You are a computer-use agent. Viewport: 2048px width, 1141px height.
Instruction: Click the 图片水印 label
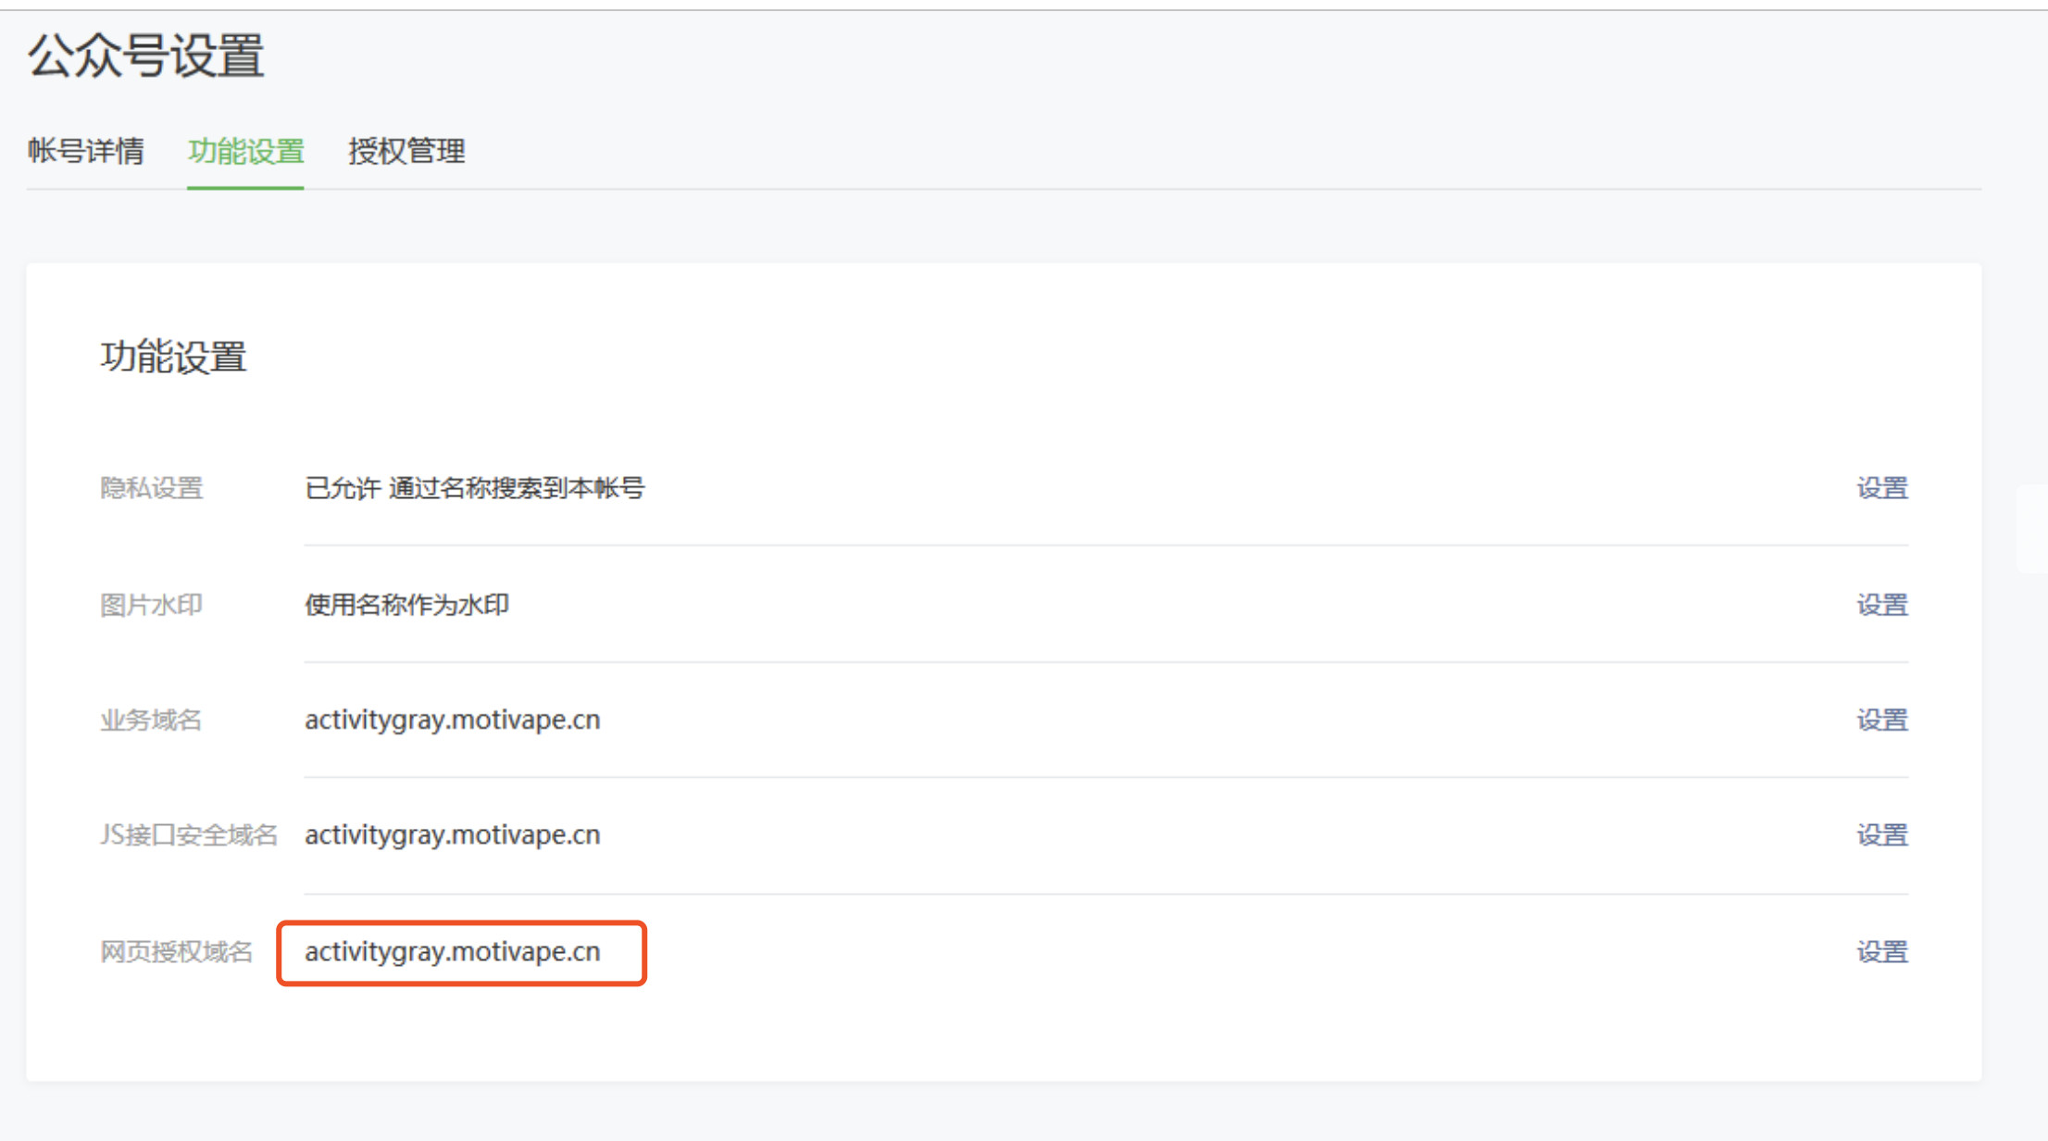[151, 605]
